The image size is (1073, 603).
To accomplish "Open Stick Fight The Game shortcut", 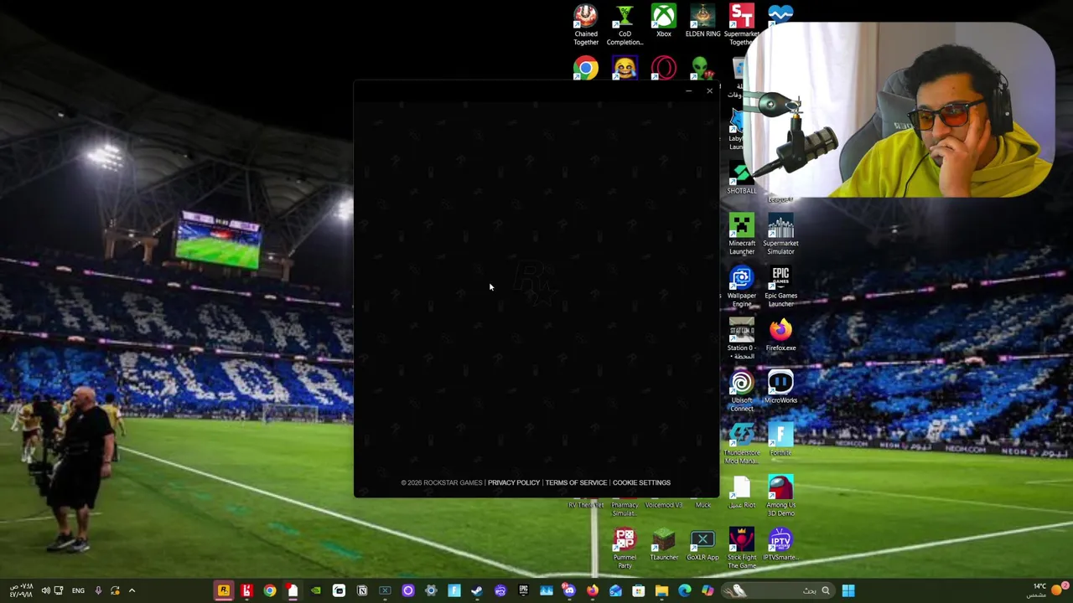I will [741, 548].
